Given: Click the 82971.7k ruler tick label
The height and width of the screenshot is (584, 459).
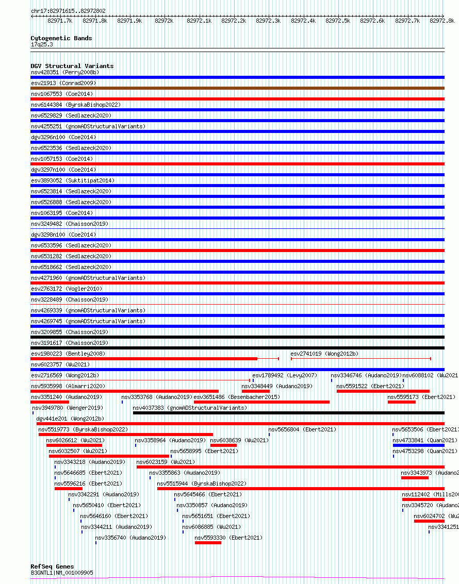Looking at the screenshot, I should point(60,21).
